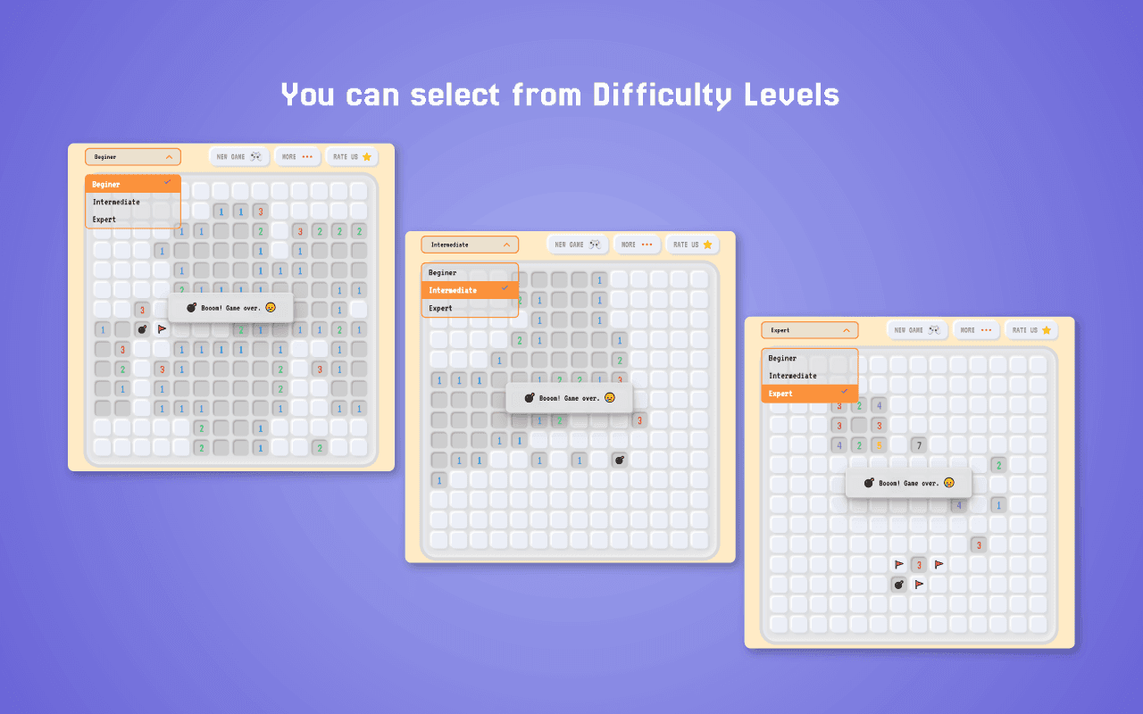Open the Expert difficulty dropdown
1143x714 pixels.
point(809,330)
